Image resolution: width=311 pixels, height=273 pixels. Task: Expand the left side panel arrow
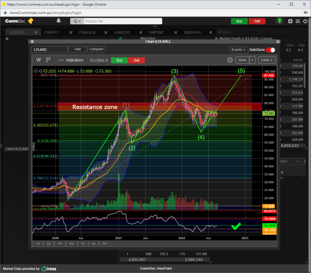[33, 147]
